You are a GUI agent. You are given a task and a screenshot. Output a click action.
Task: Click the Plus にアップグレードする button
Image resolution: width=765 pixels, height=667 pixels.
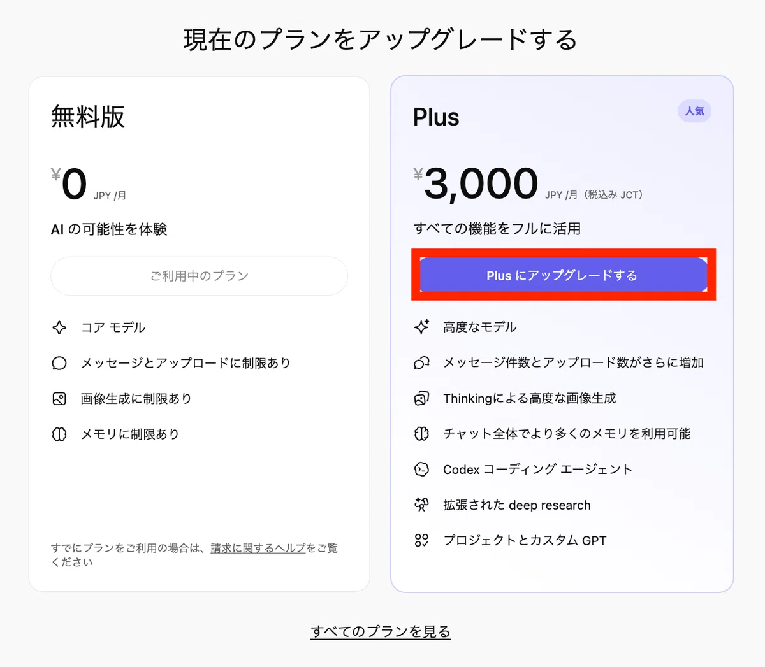click(563, 275)
